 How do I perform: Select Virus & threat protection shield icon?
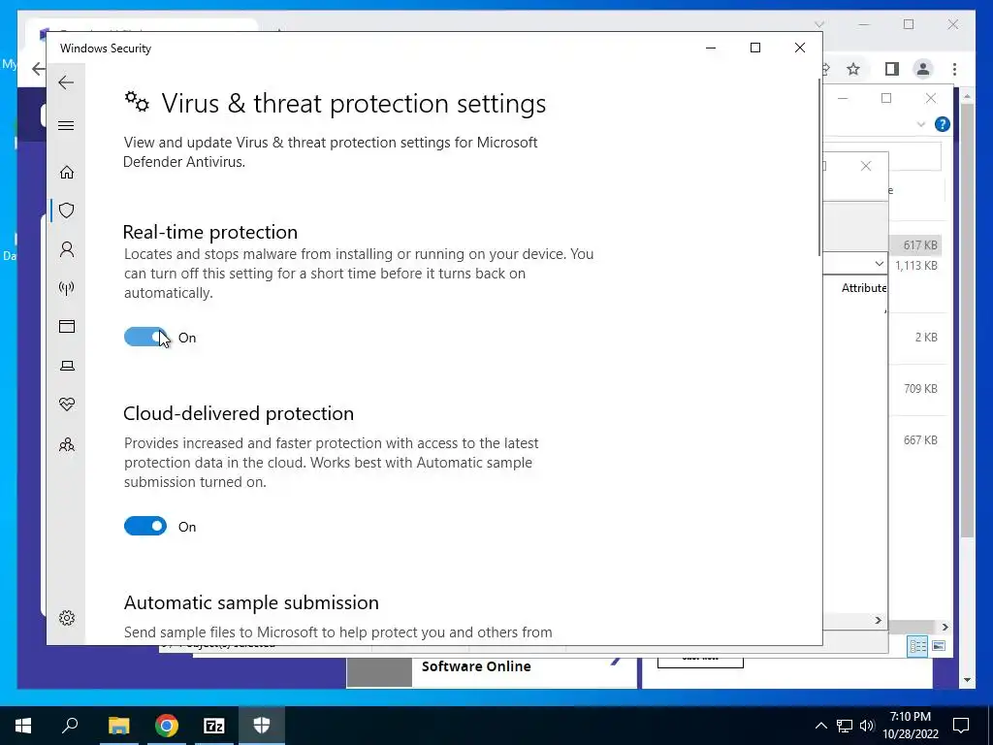[x=67, y=211]
